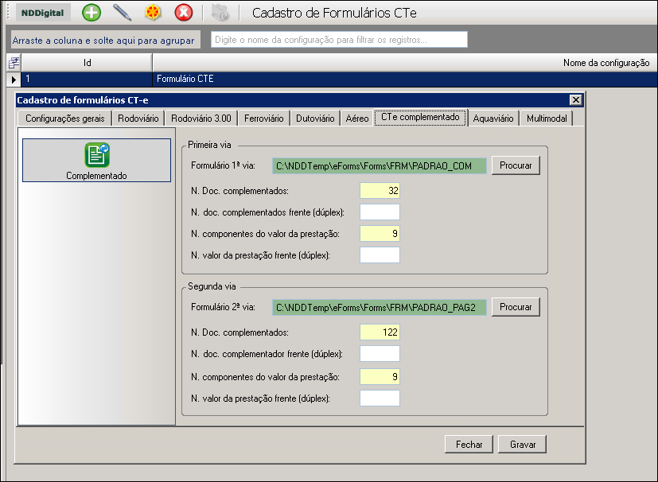The height and width of the screenshot is (482, 658).
Task: Click the red X delete icon
Action: pos(183,13)
